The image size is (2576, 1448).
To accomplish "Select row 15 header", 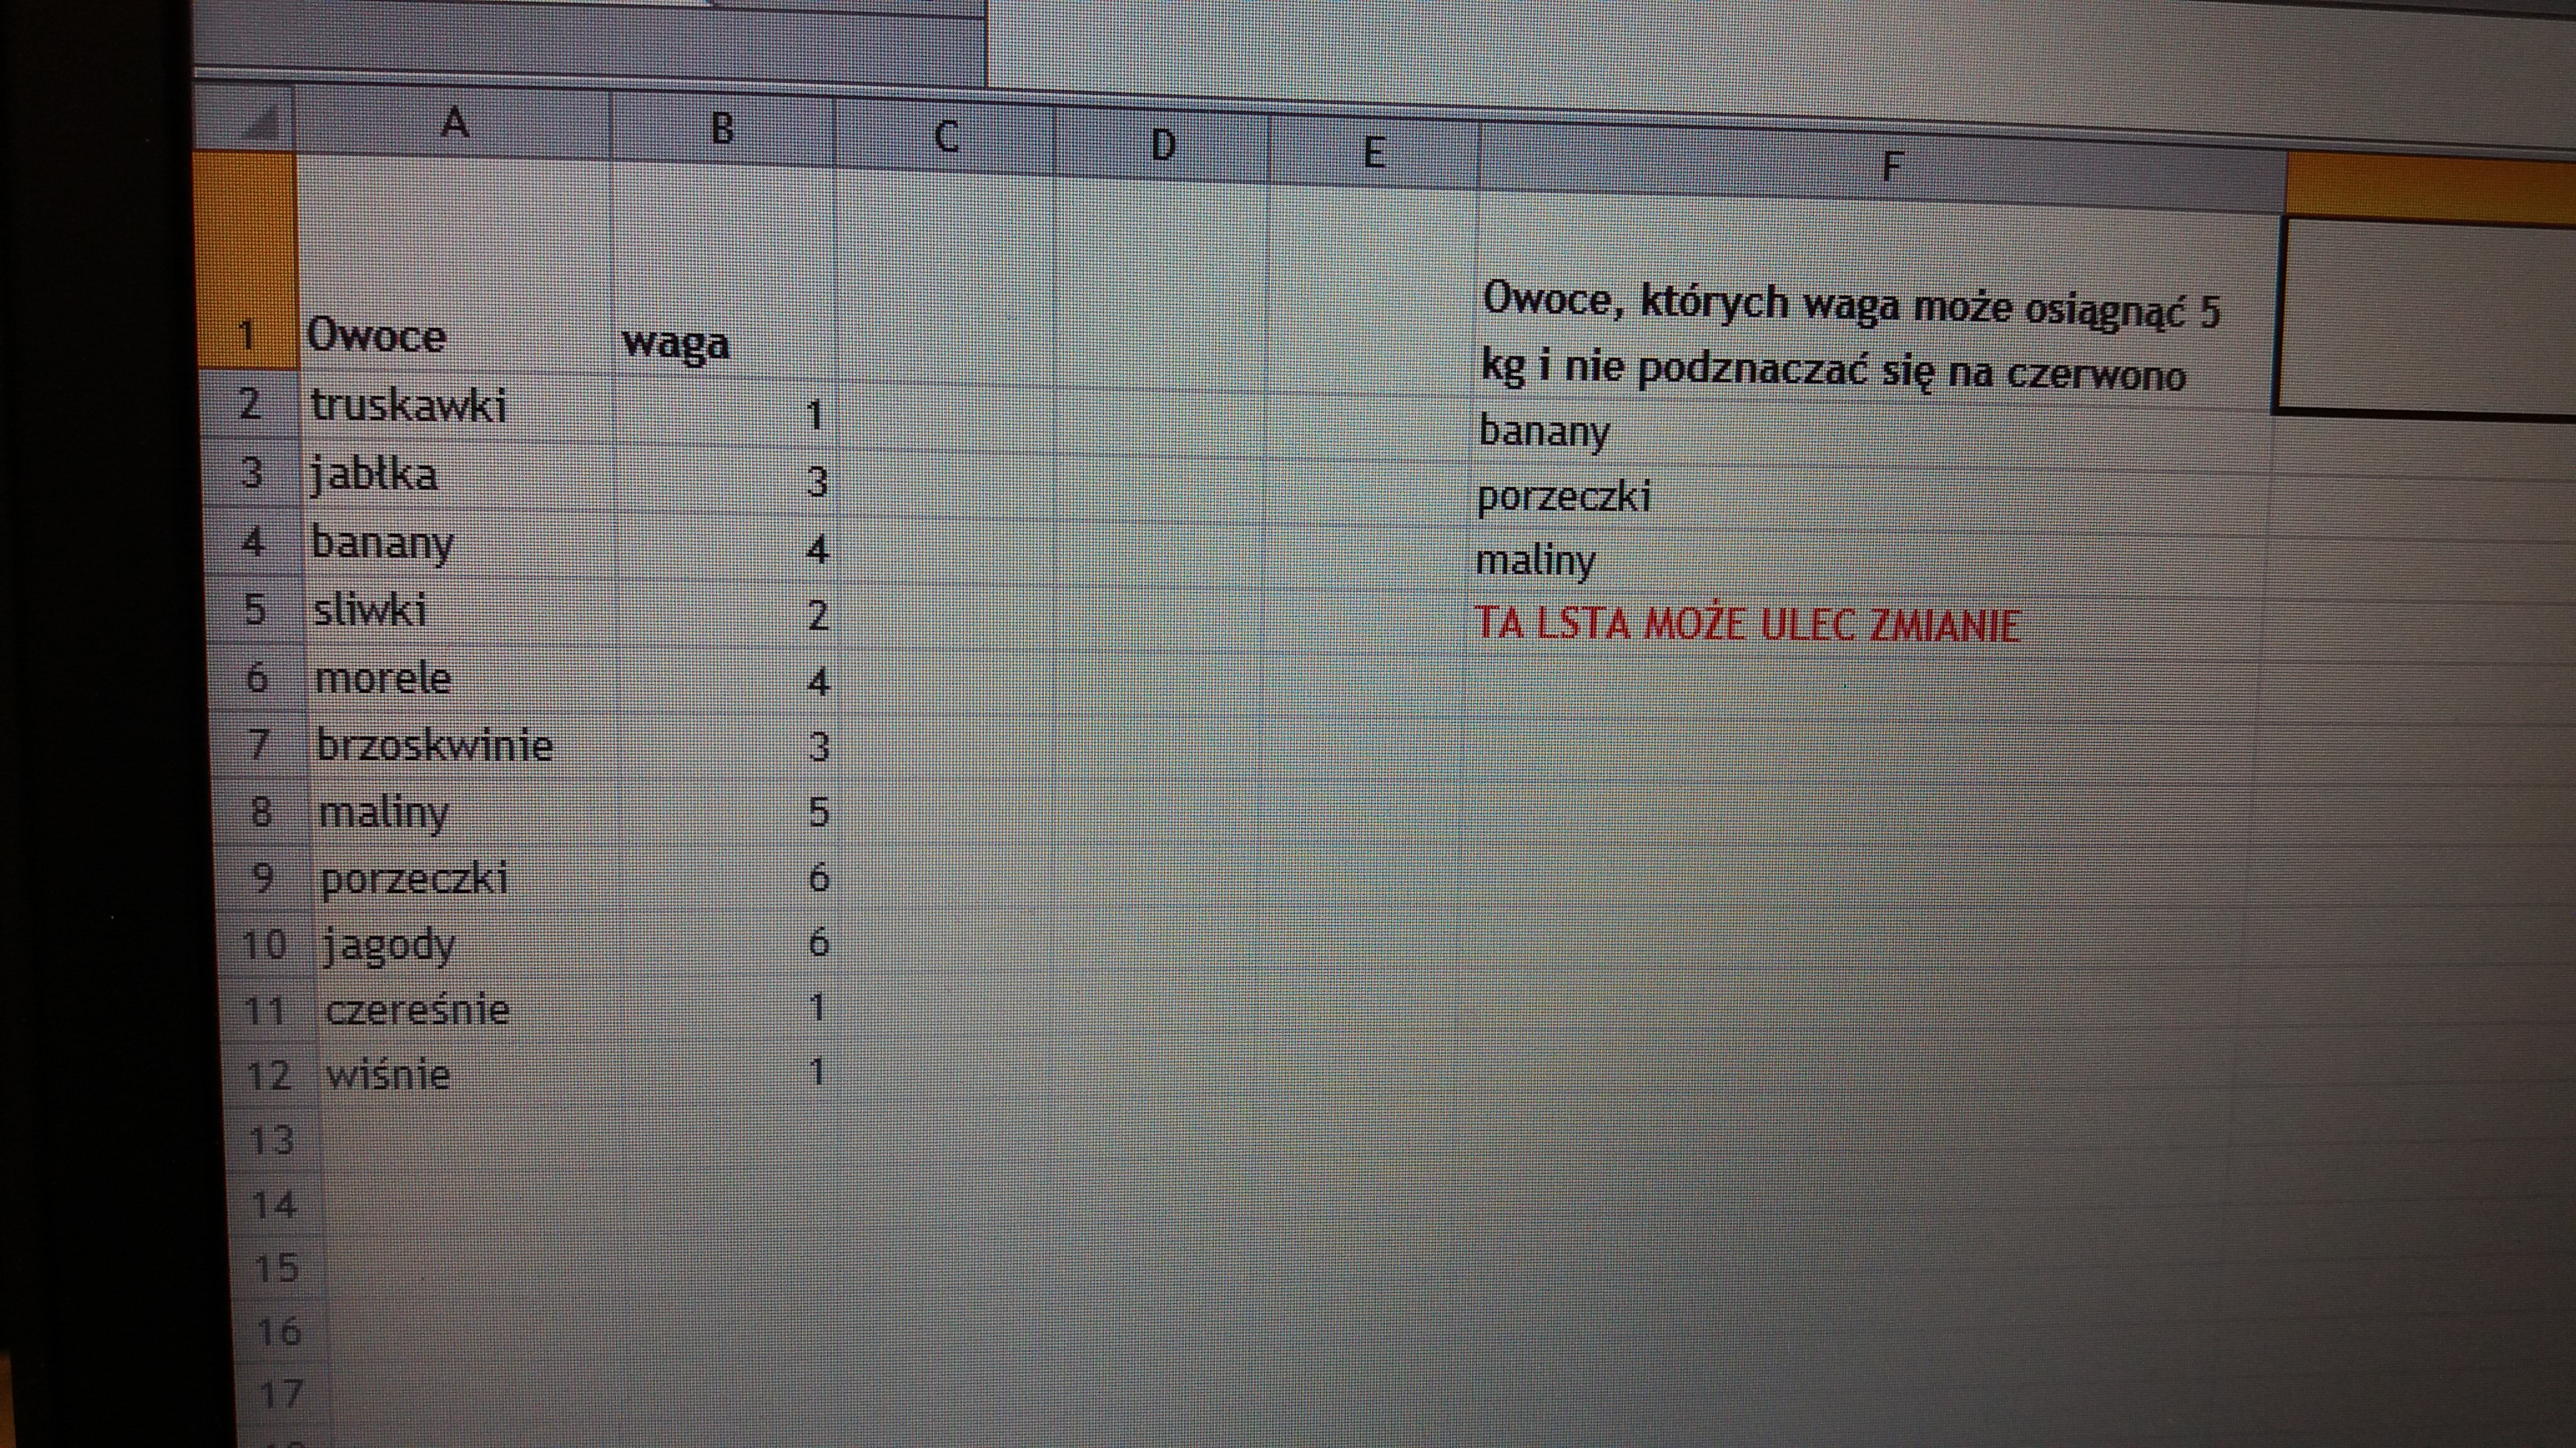I will point(277,1267).
